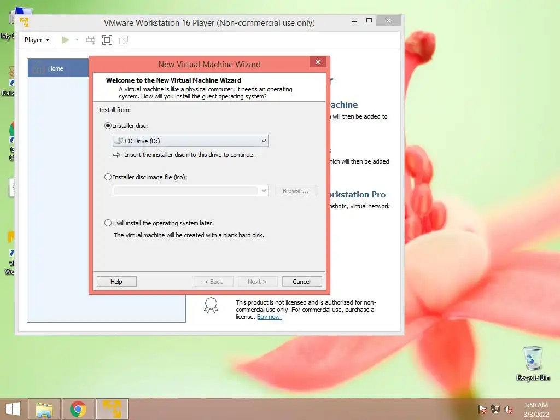Click the Help button in wizard
The height and width of the screenshot is (420, 560).
116,282
